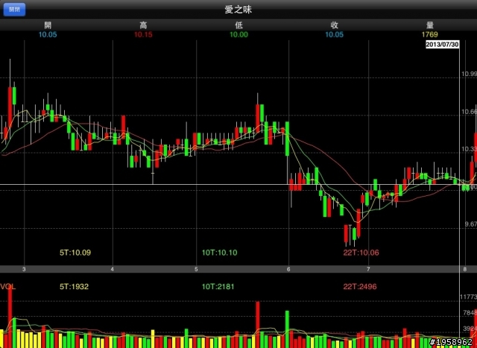Click month 6 on the time axis
This screenshot has height=348, width=477.
coord(288,269)
